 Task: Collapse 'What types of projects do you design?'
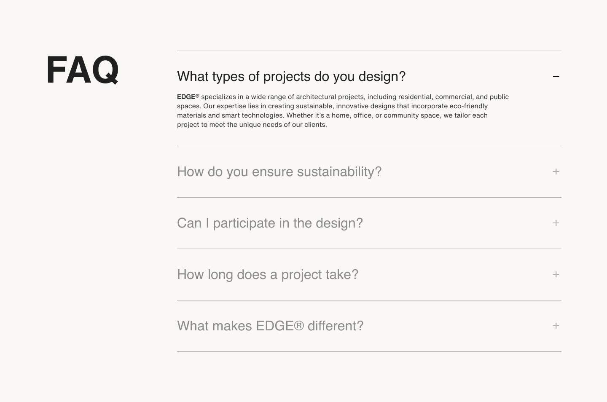(x=291, y=76)
